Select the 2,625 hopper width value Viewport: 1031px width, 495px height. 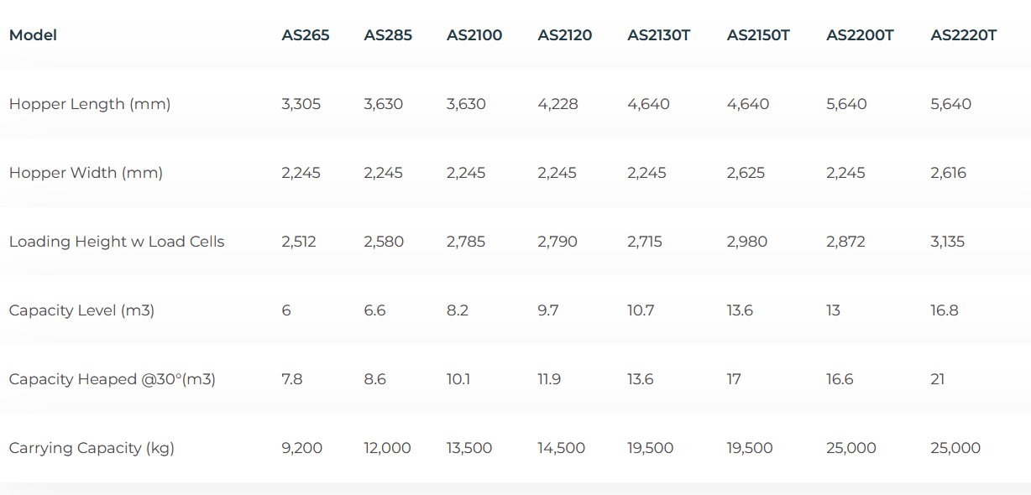[746, 173]
